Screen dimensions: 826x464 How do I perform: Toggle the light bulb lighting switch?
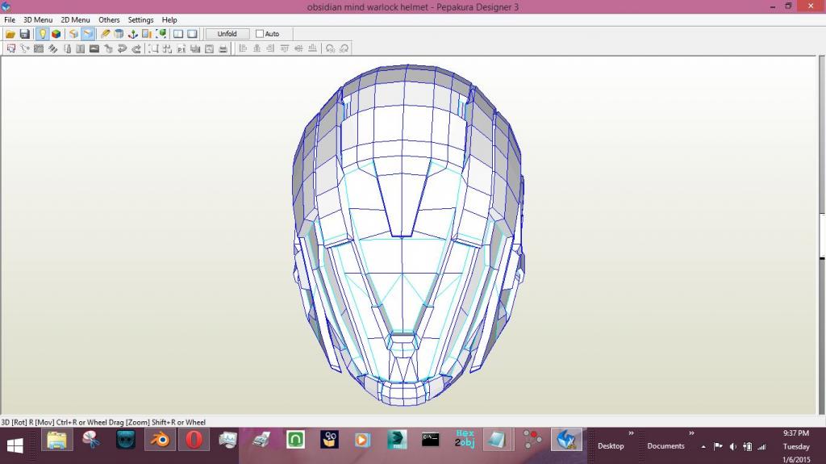pyautogui.click(x=42, y=34)
